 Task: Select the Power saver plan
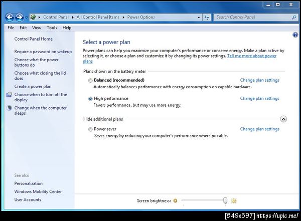(90, 129)
